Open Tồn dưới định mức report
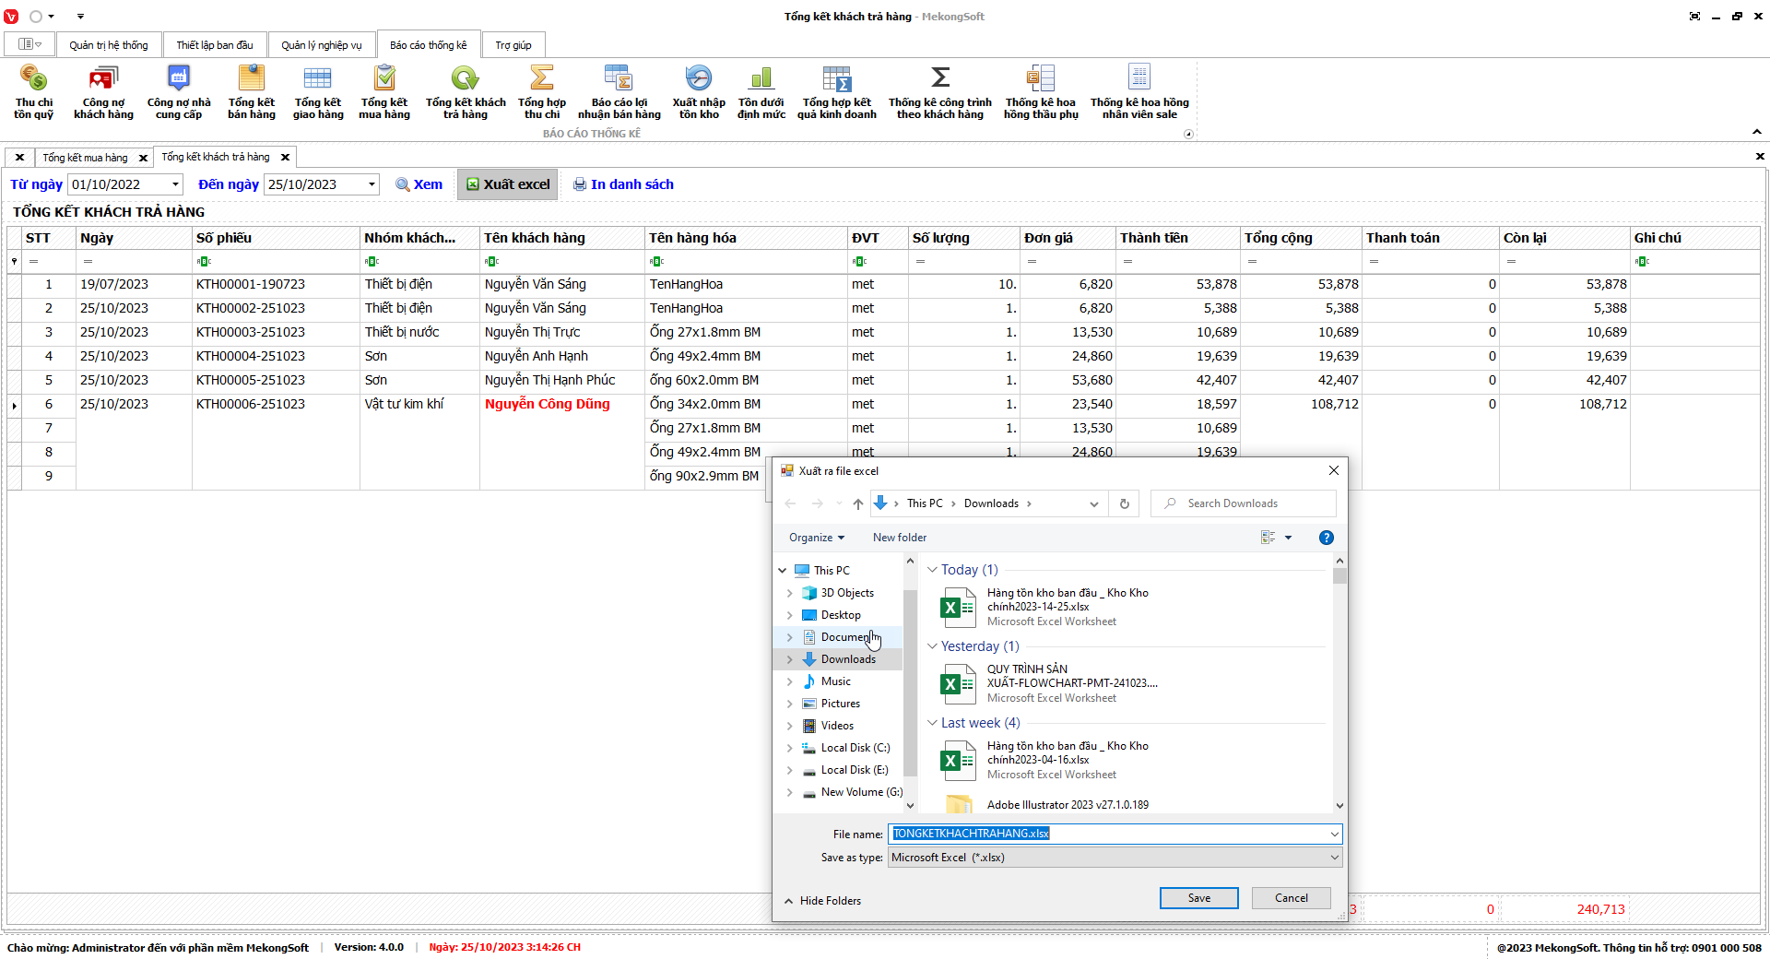Screen dimensions: 1770x959 (x=761, y=92)
